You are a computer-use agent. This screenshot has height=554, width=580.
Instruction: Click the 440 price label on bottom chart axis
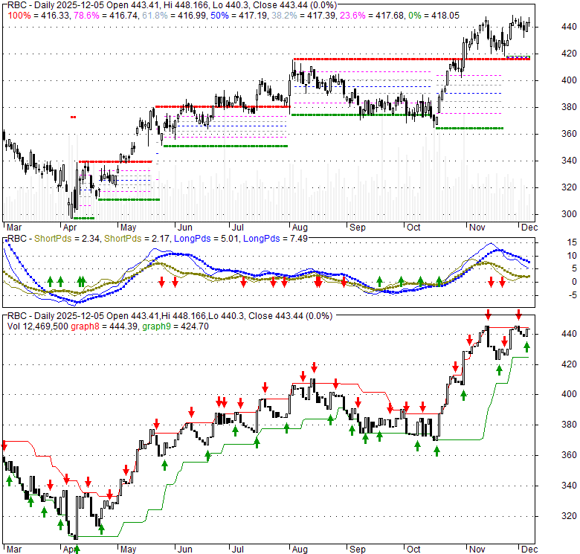tap(569, 334)
